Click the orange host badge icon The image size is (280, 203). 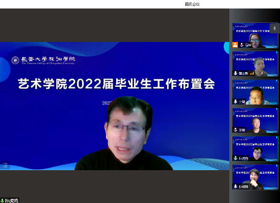235,45
